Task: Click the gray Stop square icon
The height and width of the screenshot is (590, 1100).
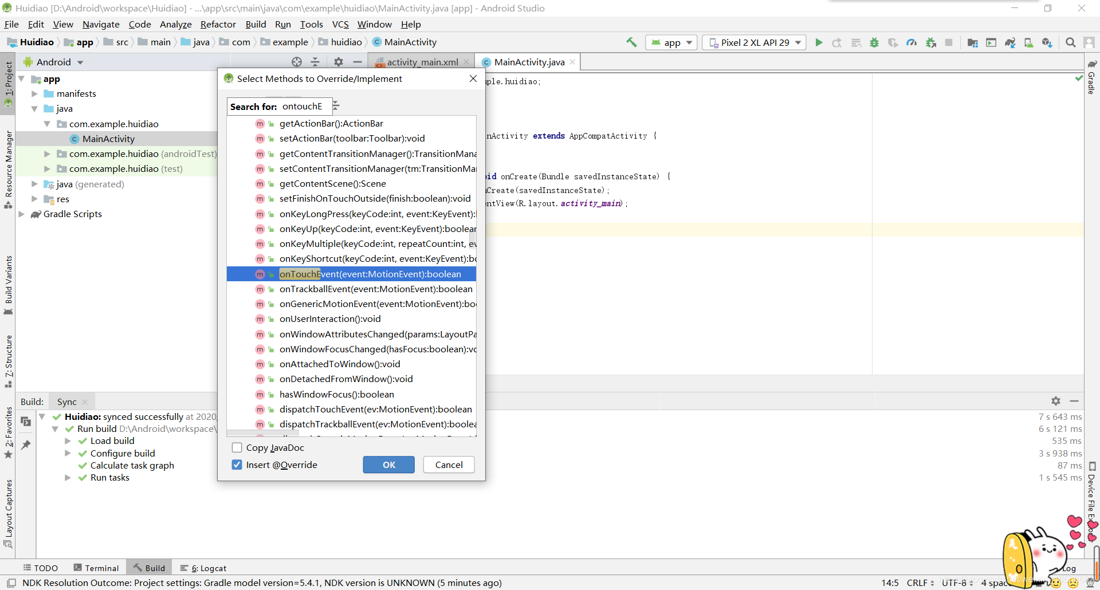Action: point(949,42)
